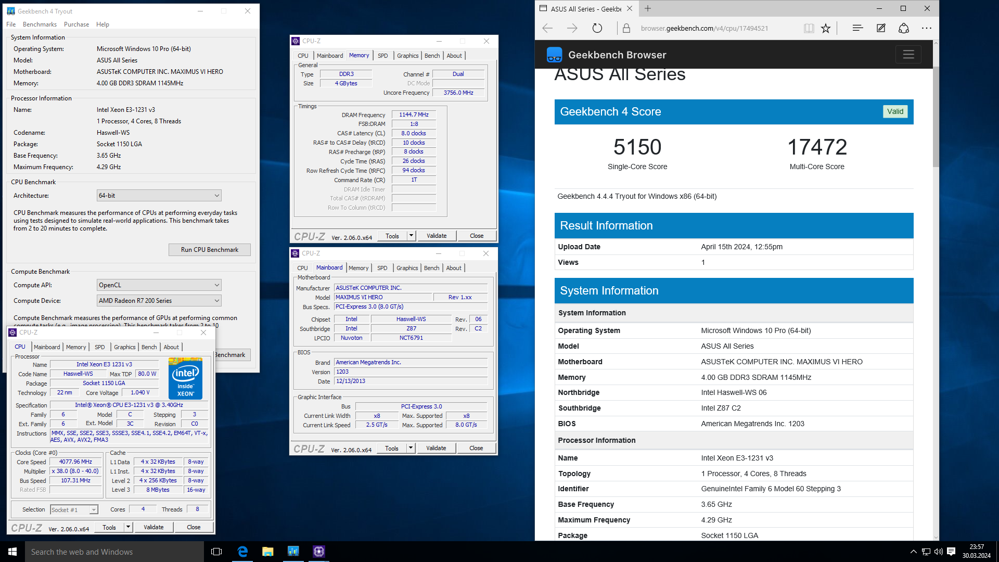The image size is (999, 562).
Task: Click the Tools button in CPU-Z CPU window
Action: click(109, 527)
